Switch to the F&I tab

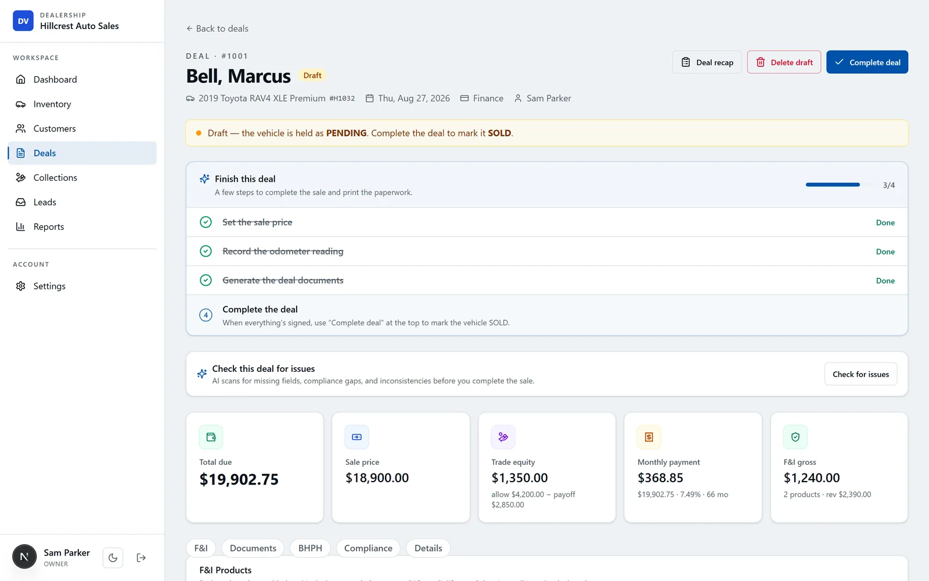tap(201, 548)
